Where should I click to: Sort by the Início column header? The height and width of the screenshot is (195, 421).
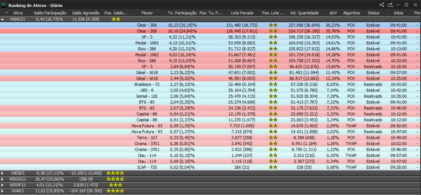point(398,13)
